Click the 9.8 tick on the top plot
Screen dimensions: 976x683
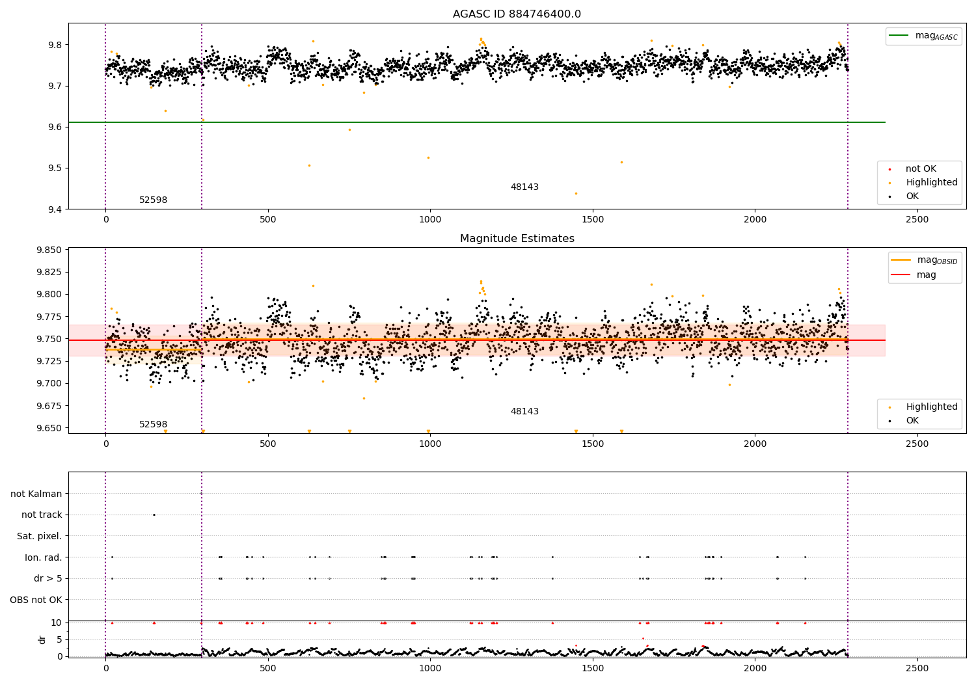point(55,45)
